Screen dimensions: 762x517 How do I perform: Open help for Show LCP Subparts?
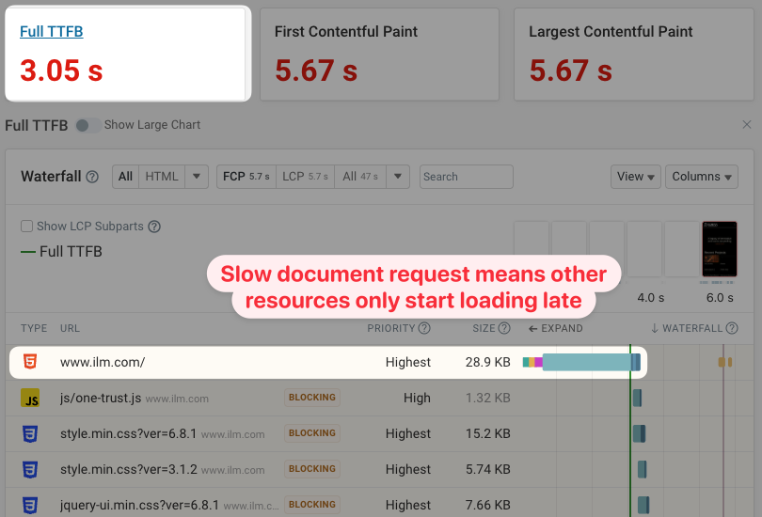(x=154, y=227)
